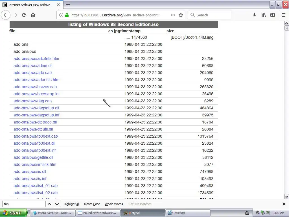Close the find bar
This screenshot has height=217, width=289.
pos(284,204)
